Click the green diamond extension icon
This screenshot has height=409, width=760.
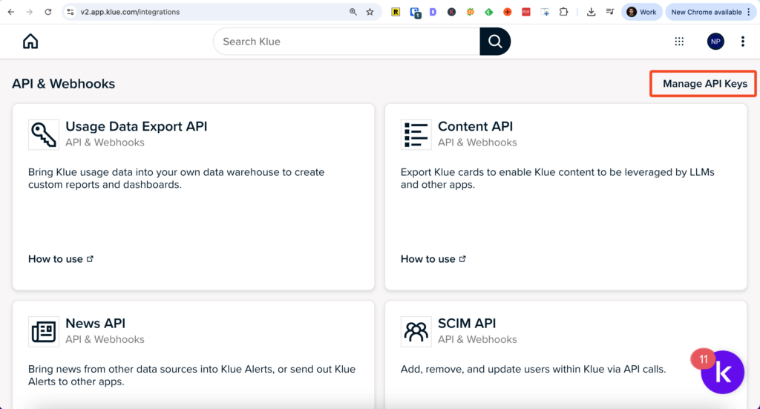488,12
